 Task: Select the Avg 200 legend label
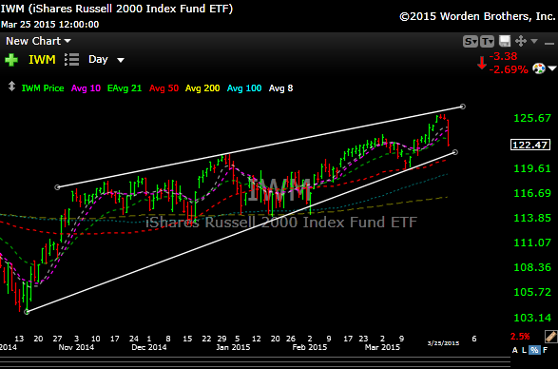[202, 88]
